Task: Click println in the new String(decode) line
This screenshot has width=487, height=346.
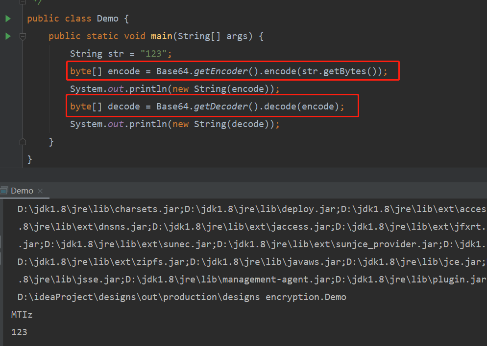Action: (x=148, y=124)
